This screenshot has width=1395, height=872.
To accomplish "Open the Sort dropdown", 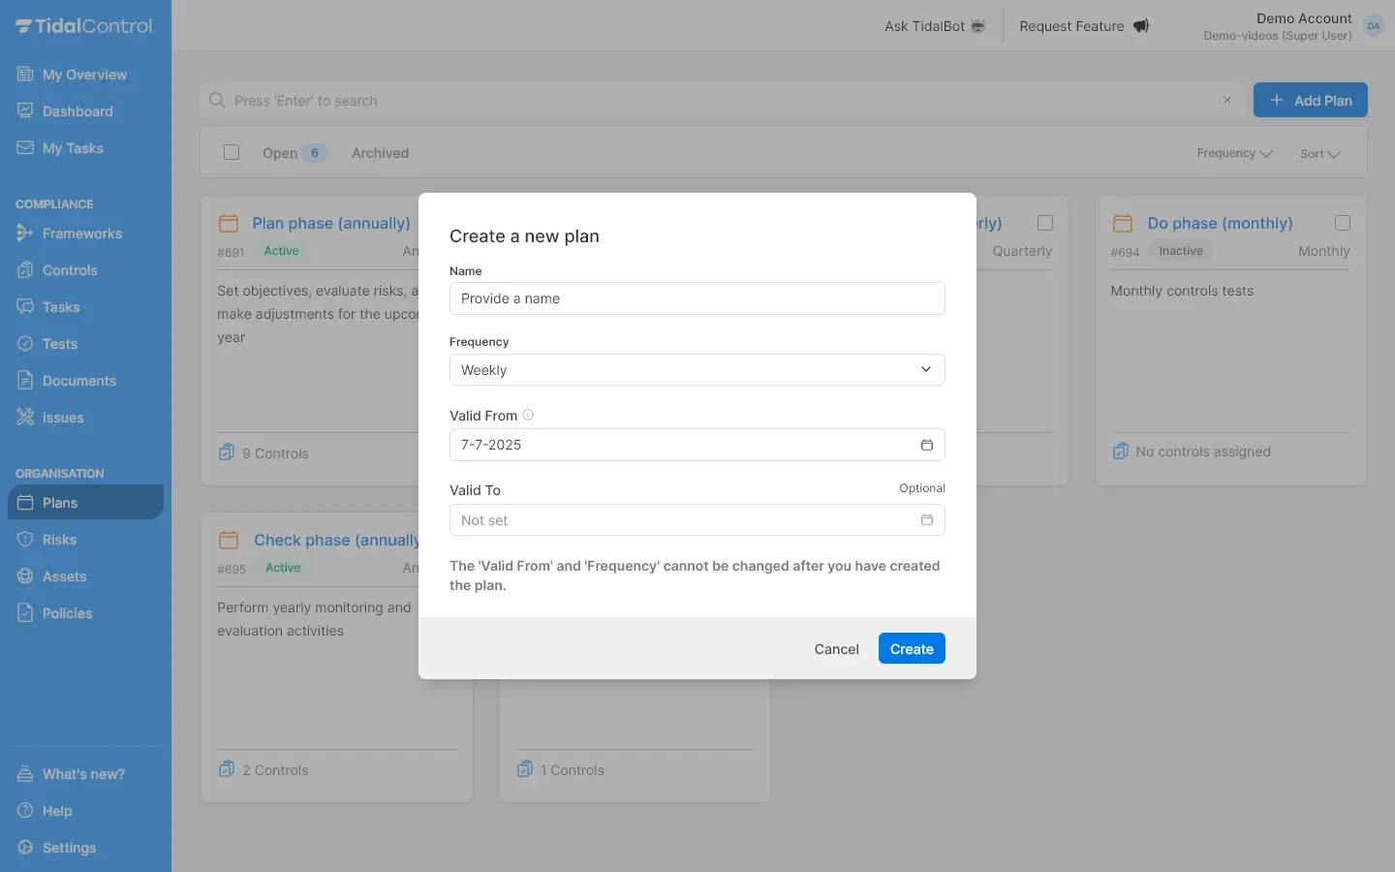I will click(x=1319, y=154).
